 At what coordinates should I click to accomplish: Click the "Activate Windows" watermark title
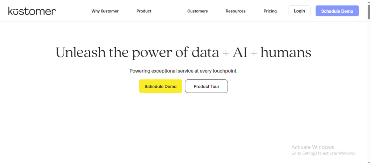click(313, 147)
